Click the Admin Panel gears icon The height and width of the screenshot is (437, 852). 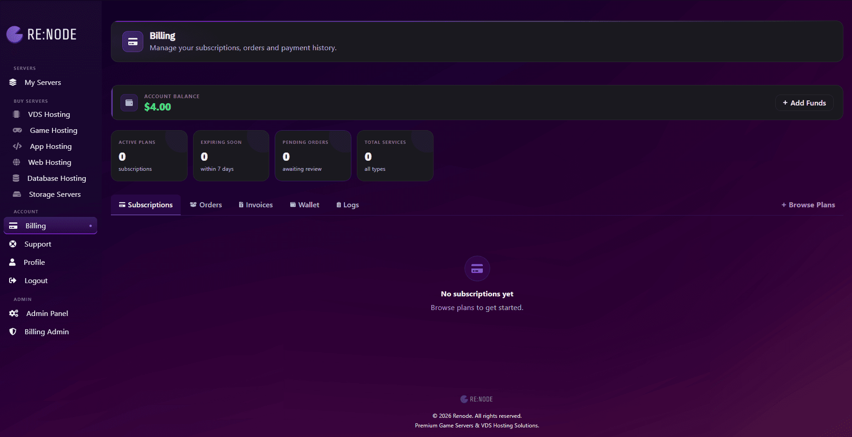[14, 313]
